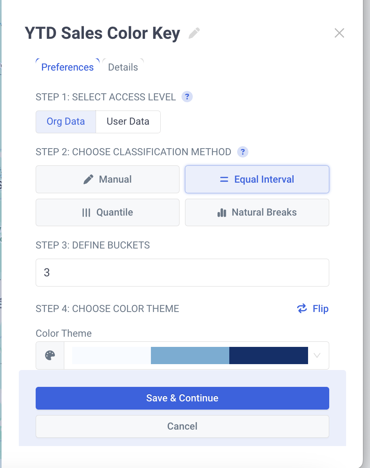Viewport: 370px width, 468px height.
Task: Switch to the Details tab
Action: [x=123, y=67]
